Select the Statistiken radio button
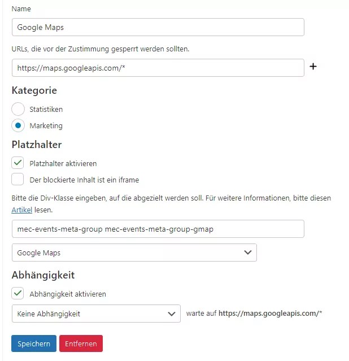This screenshot has width=349, height=361. point(18,109)
